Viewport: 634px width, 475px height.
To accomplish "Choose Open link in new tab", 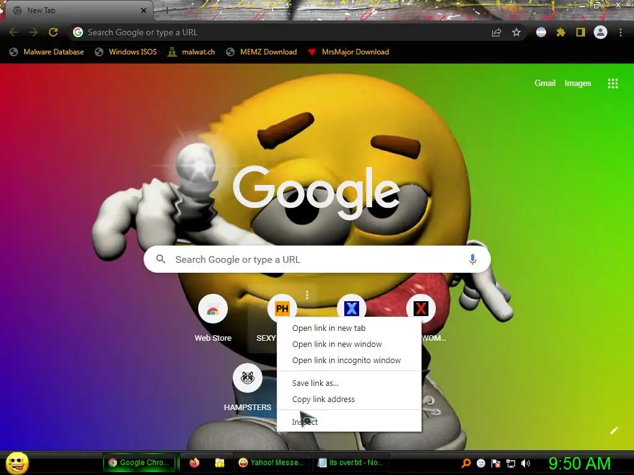I will tap(349, 328).
